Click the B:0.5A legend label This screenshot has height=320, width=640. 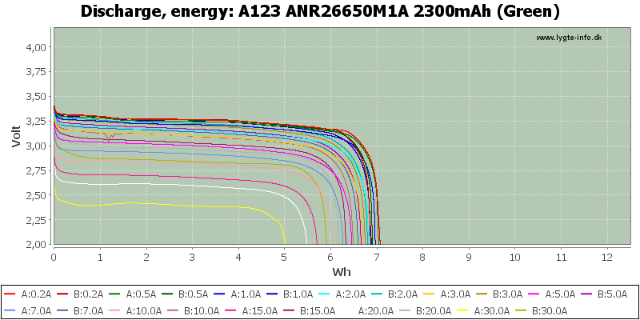click(x=194, y=294)
